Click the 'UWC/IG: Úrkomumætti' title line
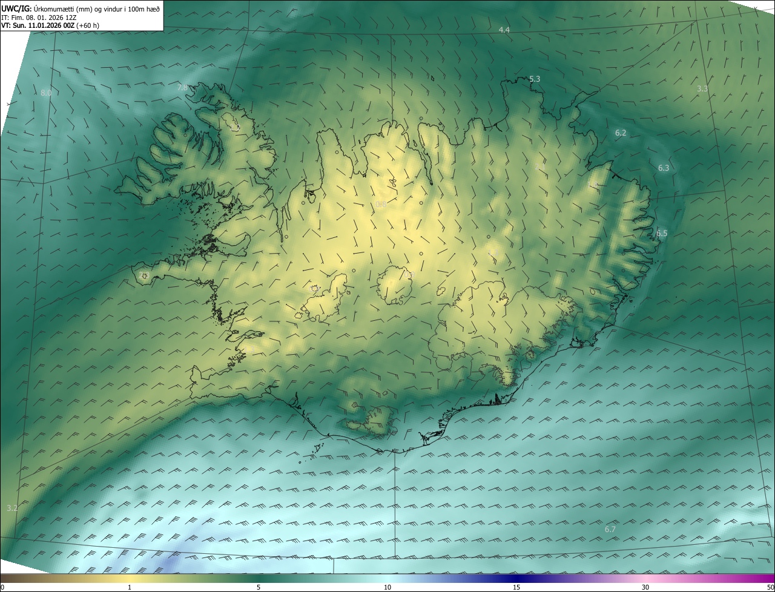 point(81,8)
